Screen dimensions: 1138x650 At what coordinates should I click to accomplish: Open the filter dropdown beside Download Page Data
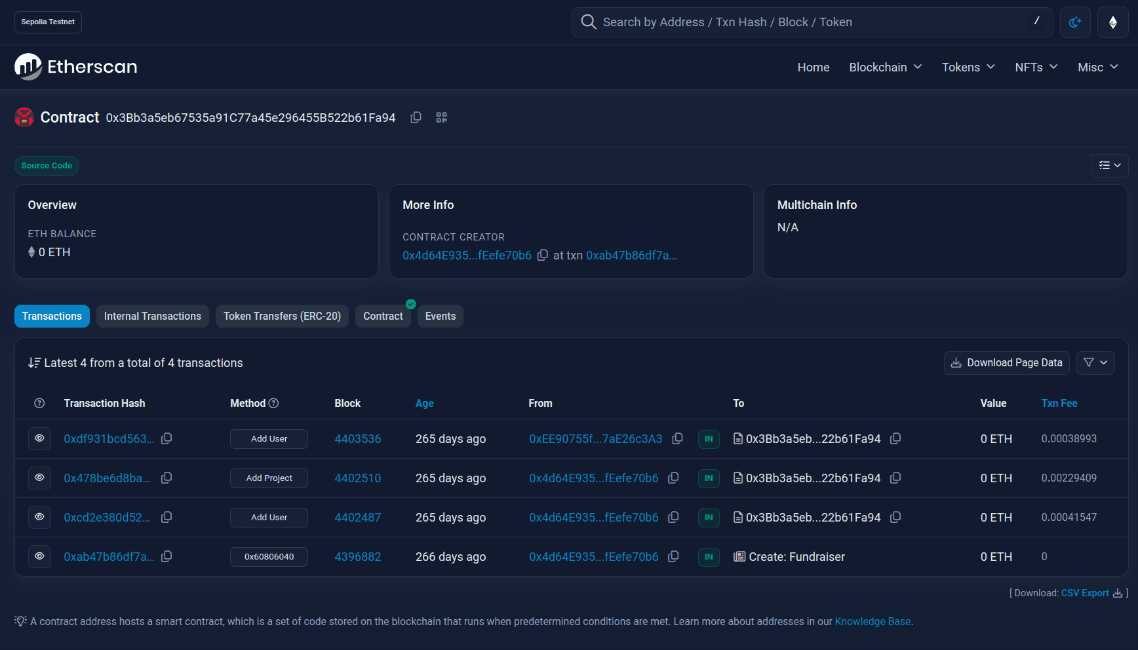[x=1095, y=362]
